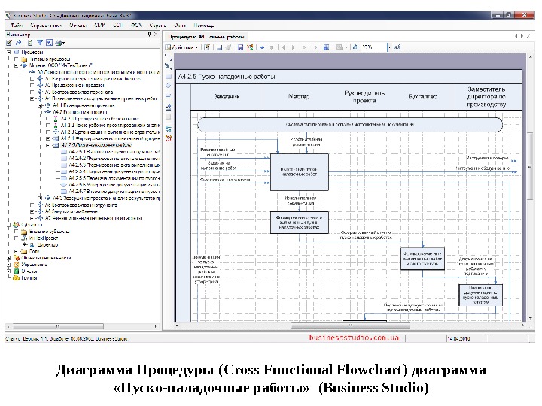Image resolution: width=542 pixels, height=406 pixels.
Task: Select the Группы node in tree
Action: [29, 278]
